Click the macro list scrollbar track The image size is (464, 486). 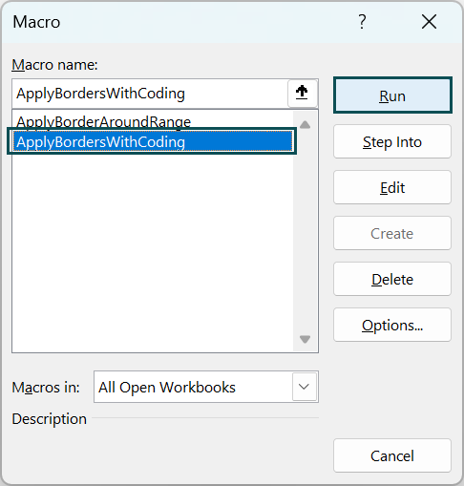point(305,232)
